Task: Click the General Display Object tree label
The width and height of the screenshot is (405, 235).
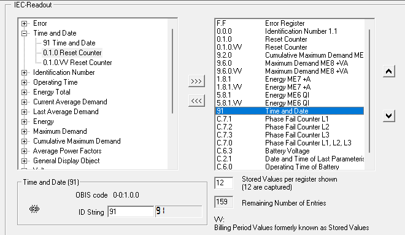Action: [66, 161]
